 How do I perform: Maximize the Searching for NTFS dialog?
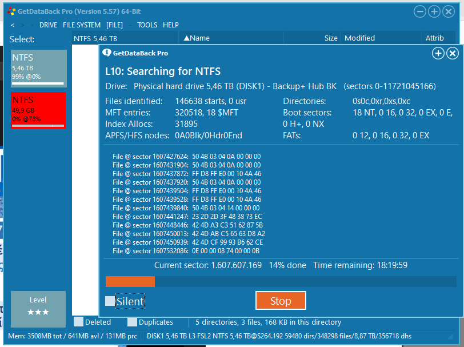[x=438, y=53]
